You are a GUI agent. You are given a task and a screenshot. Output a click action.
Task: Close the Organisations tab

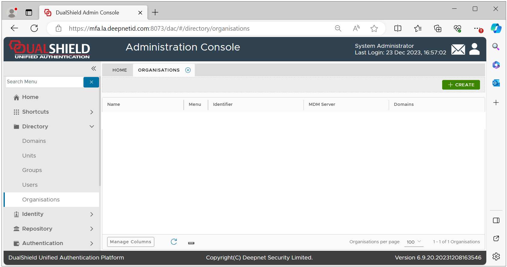[x=188, y=70]
